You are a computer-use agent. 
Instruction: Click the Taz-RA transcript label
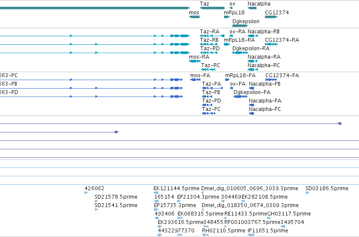click(x=210, y=32)
